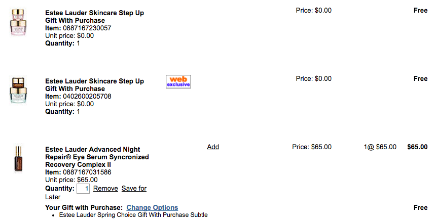This screenshot has height=222, width=436.
Task: Select the Spring Choice Gift With Purchase Subtle entry
Action: point(133,215)
